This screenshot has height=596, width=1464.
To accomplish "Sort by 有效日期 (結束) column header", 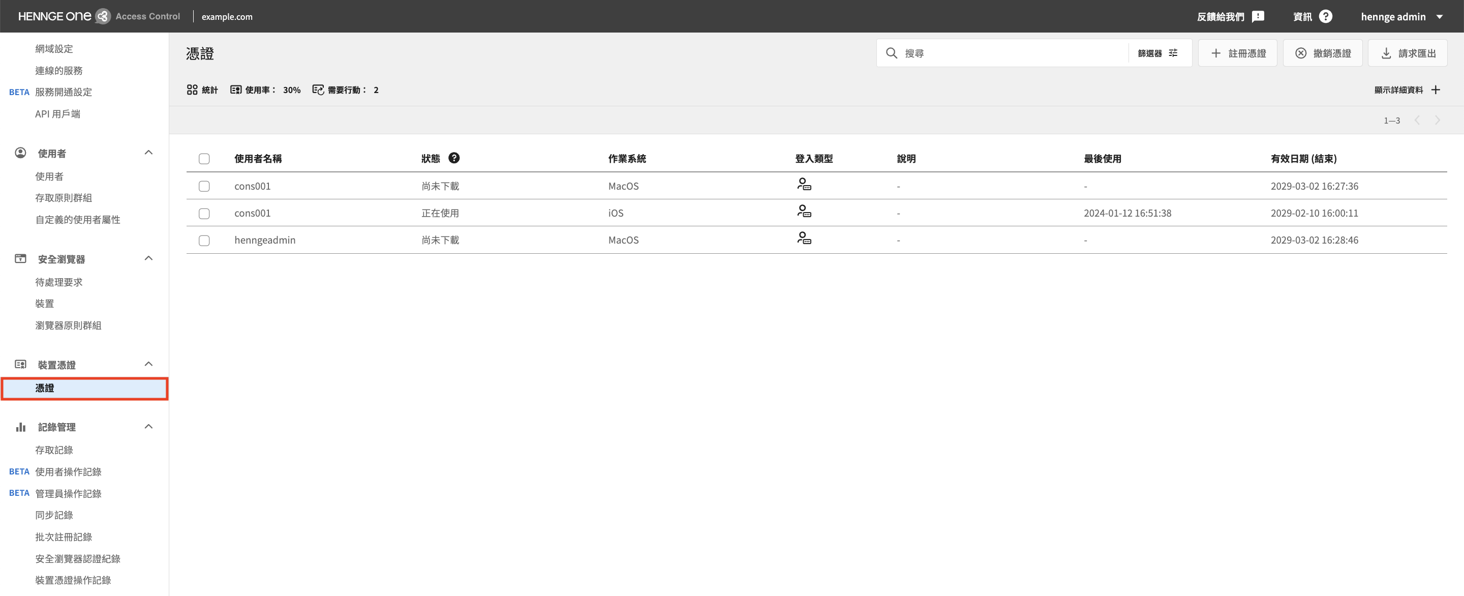I will pos(1304,159).
